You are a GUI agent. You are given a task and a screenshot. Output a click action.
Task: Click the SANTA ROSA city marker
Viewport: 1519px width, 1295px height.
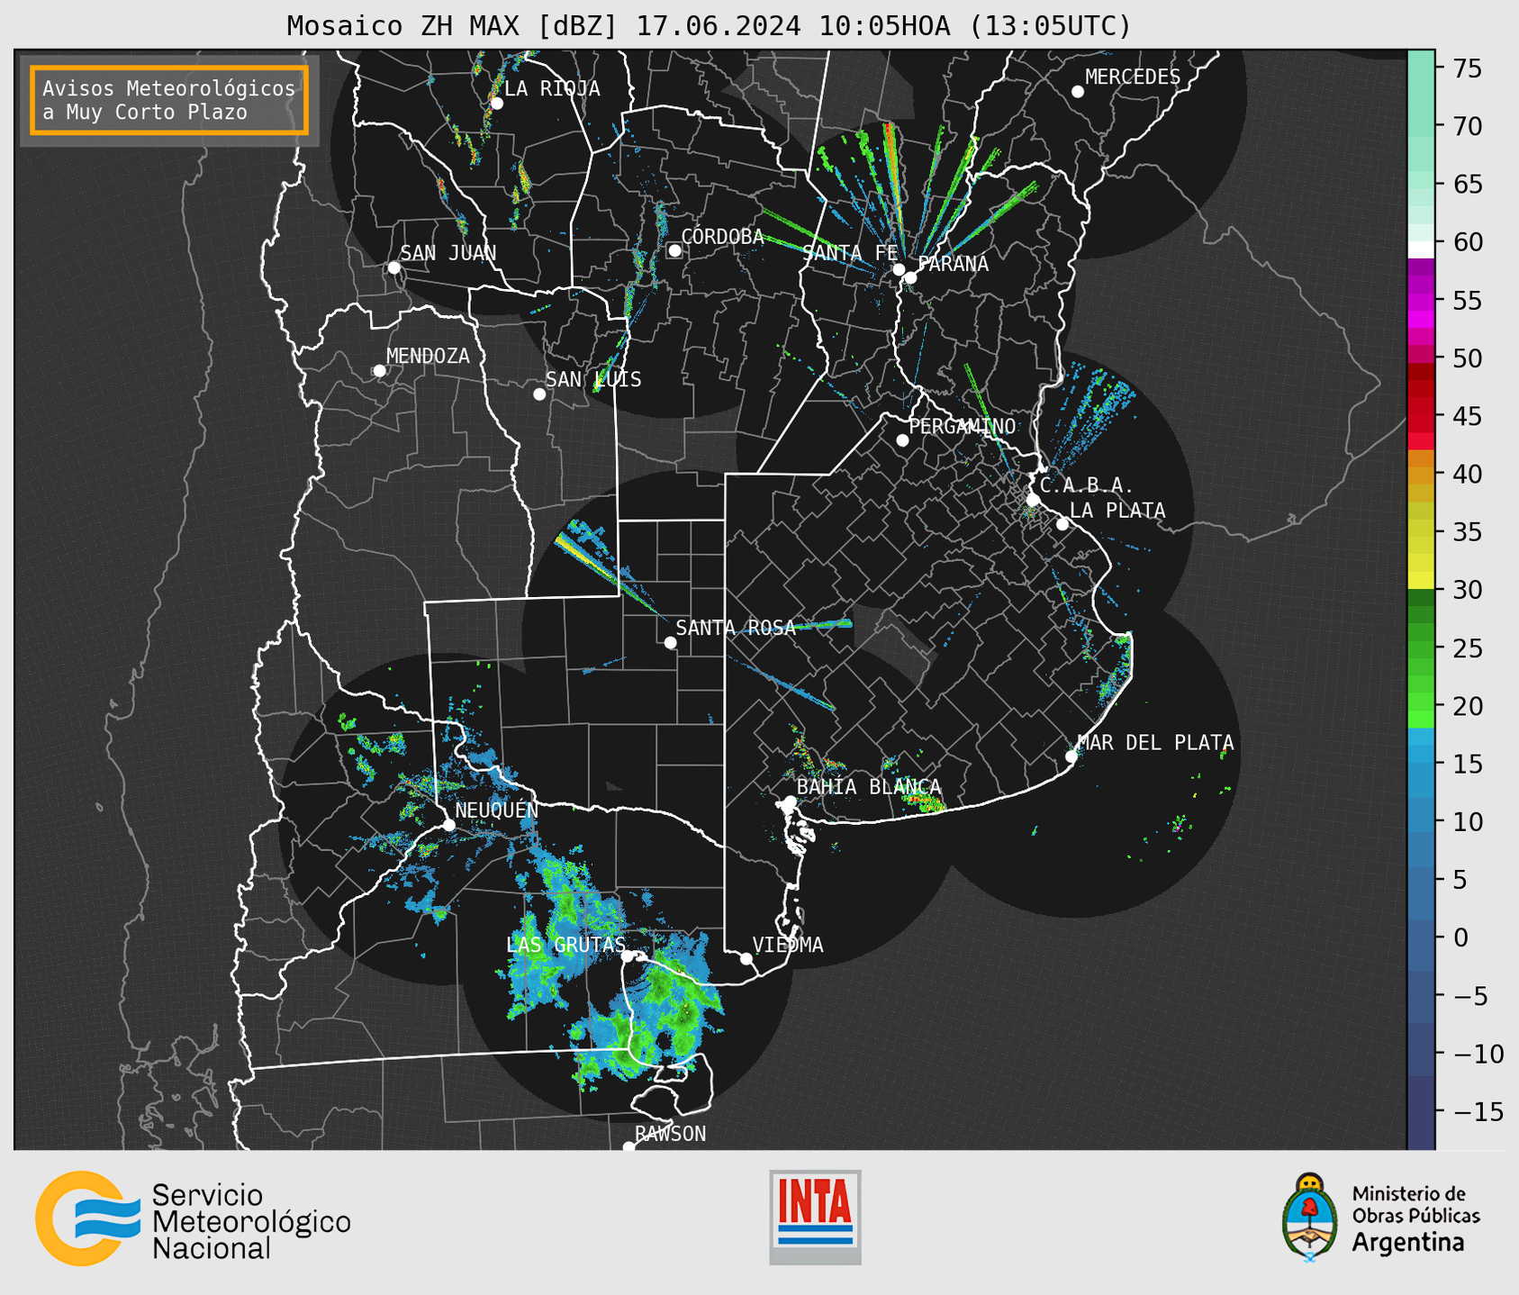[x=670, y=643]
